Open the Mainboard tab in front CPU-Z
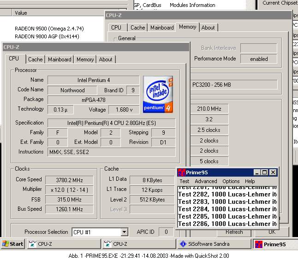The image size is (298, 261). [60, 59]
